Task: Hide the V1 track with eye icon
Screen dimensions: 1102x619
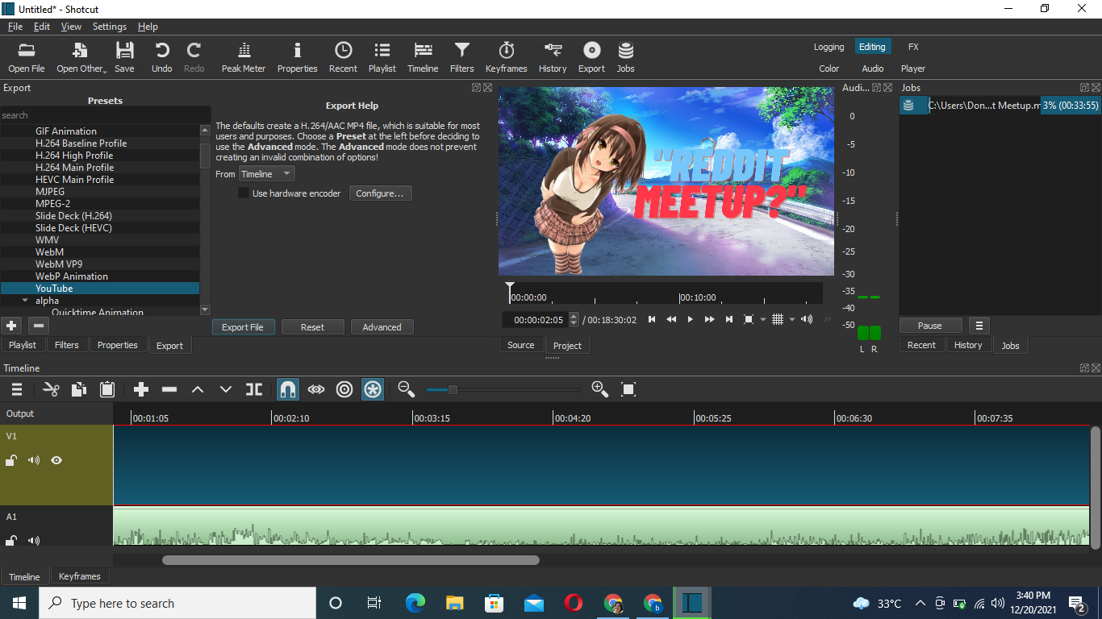Action: (x=56, y=461)
